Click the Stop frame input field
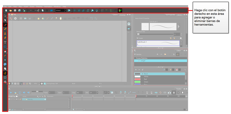 pos(80,93)
